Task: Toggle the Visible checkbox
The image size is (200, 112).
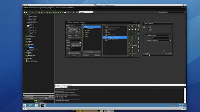Action: [x=67, y=35]
